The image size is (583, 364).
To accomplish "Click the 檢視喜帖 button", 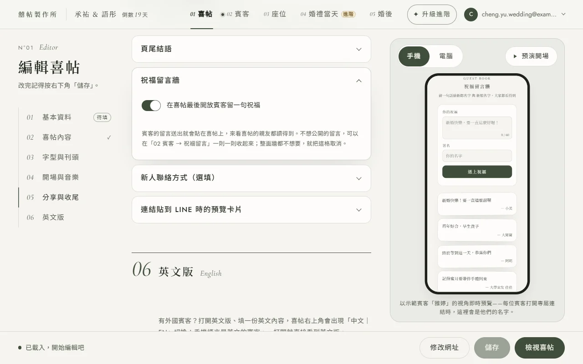I will [540, 348].
